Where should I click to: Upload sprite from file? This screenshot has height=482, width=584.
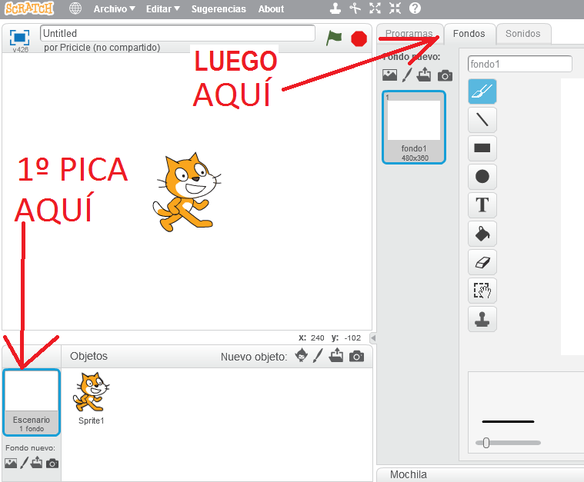pyautogui.click(x=336, y=355)
